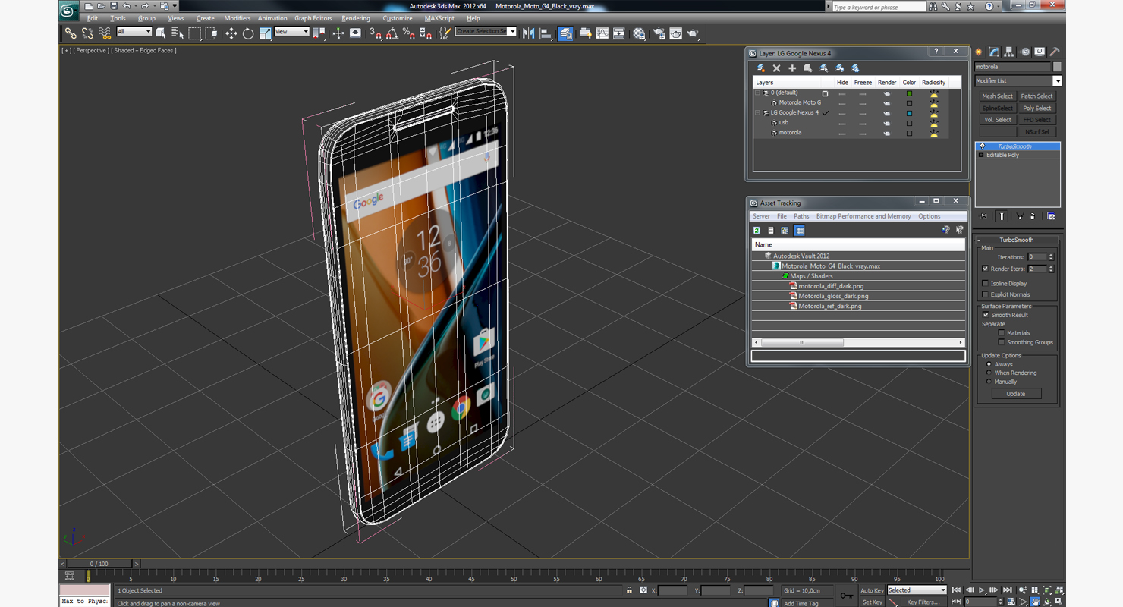The width and height of the screenshot is (1123, 607).
Task: Open the Material Editor
Action: [640, 33]
